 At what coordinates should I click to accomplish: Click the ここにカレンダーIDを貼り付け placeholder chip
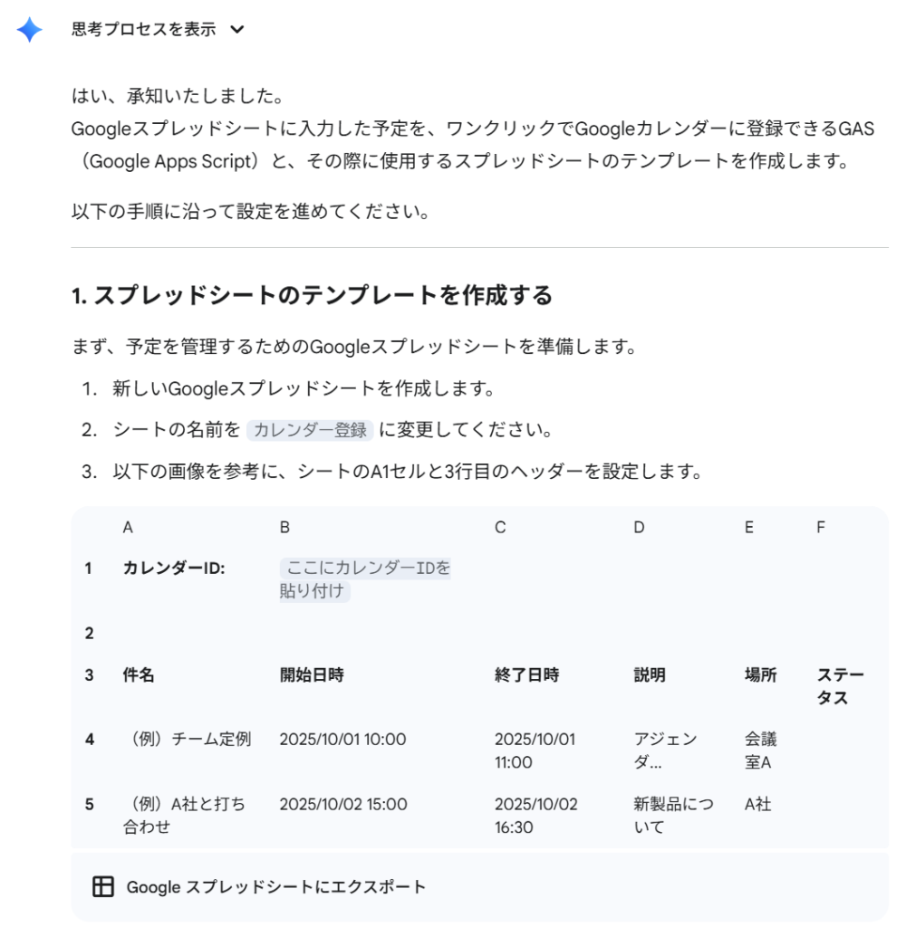point(364,579)
